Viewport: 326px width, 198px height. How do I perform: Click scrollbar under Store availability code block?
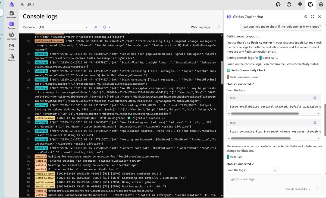[265, 113]
